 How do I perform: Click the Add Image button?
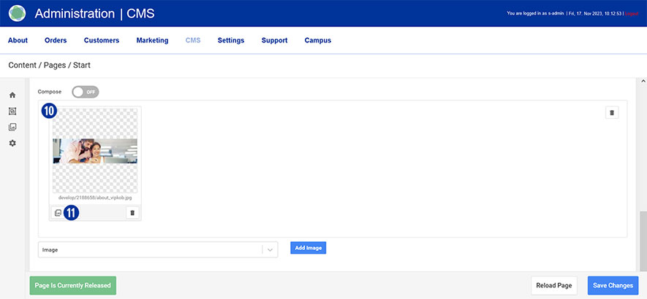pyautogui.click(x=308, y=248)
